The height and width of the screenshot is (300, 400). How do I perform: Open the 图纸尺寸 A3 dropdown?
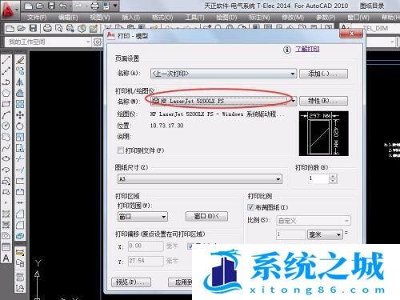pyautogui.click(x=200, y=179)
